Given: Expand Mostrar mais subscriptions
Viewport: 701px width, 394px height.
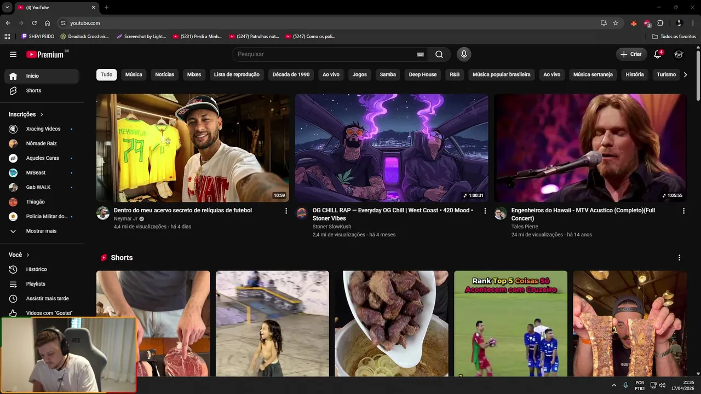Looking at the screenshot, I should [x=42, y=231].
